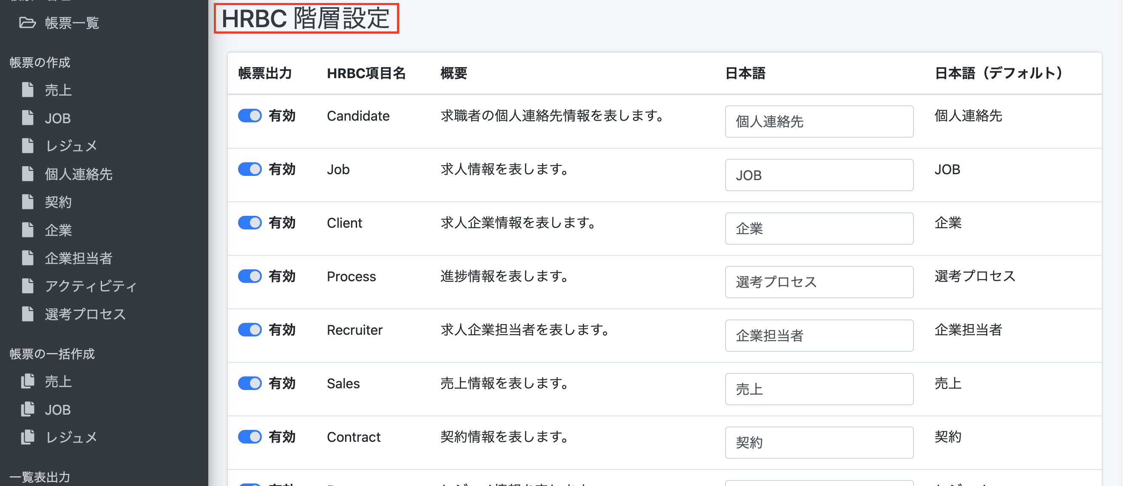This screenshot has height=486, width=1123.
Task: Click the file icon beside 契約 in sidebar
Action: [28, 202]
